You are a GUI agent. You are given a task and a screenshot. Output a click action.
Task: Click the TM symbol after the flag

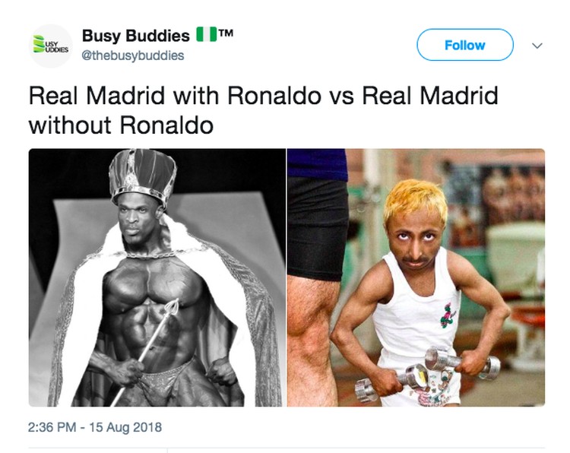coord(226,33)
